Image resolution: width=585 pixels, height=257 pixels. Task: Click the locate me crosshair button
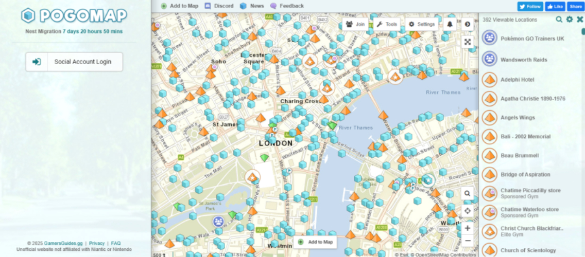[x=468, y=211]
